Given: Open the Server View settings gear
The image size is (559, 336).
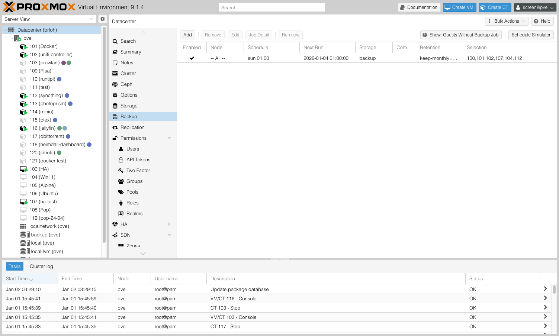Looking at the screenshot, I should pyautogui.click(x=103, y=19).
